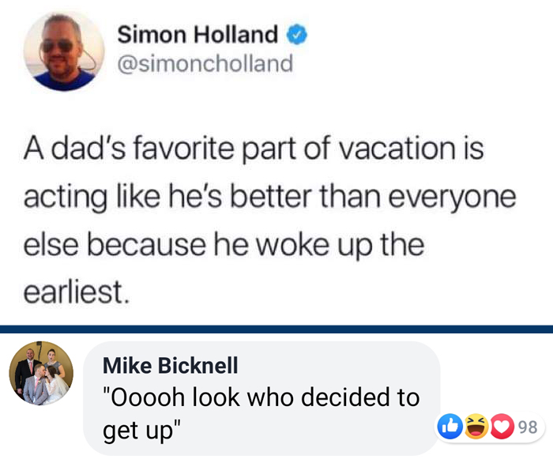Viewport: 553px width, 463px height.
Task: Click the dark blue divider under the tweet
Action: pos(276,329)
